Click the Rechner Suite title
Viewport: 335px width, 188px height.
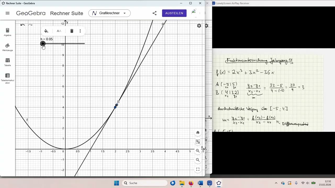point(66,13)
